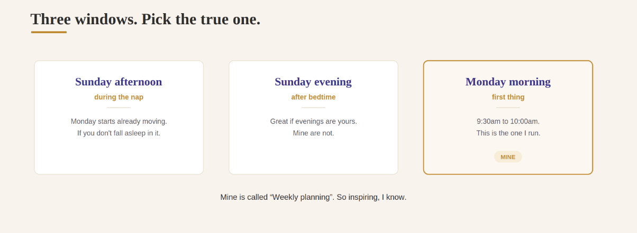Image resolution: width=637 pixels, height=233 pixels.
Task: Select the Sunday afternoon card
Action: (119, 118)
